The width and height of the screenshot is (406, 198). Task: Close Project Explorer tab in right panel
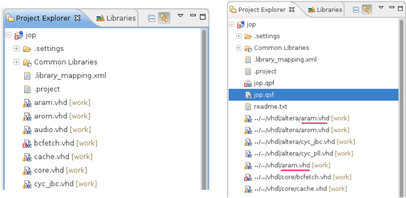coord(292,10)
